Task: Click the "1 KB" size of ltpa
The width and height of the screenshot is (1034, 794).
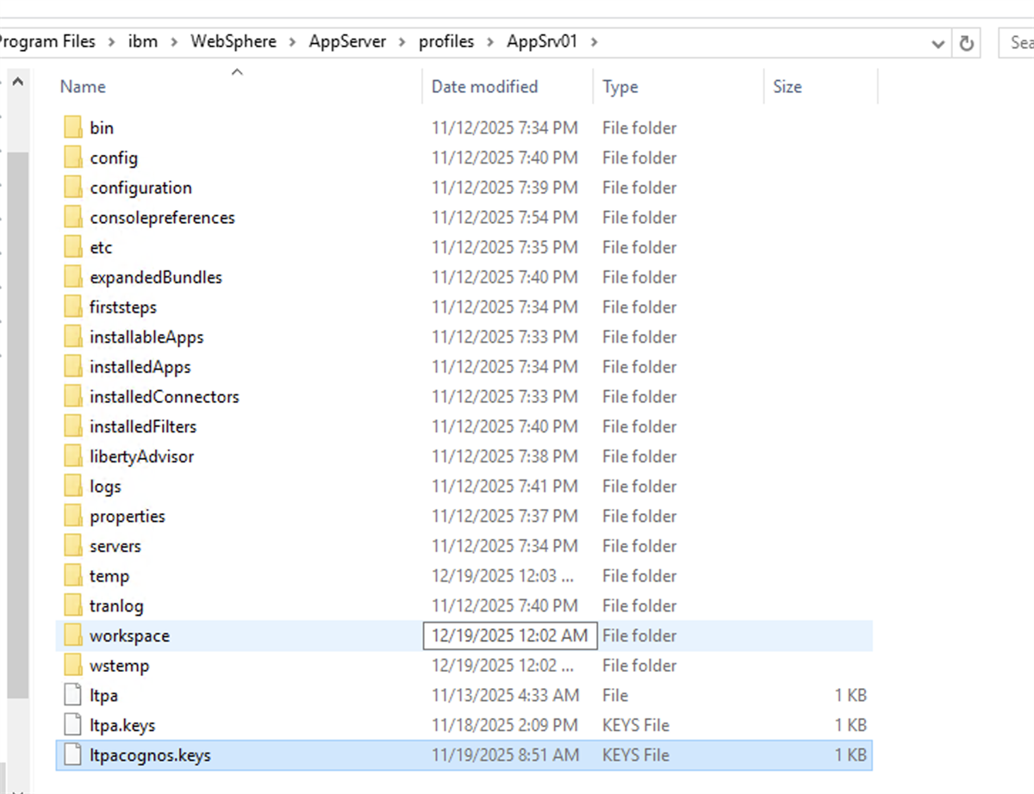Action: point(850,695)
